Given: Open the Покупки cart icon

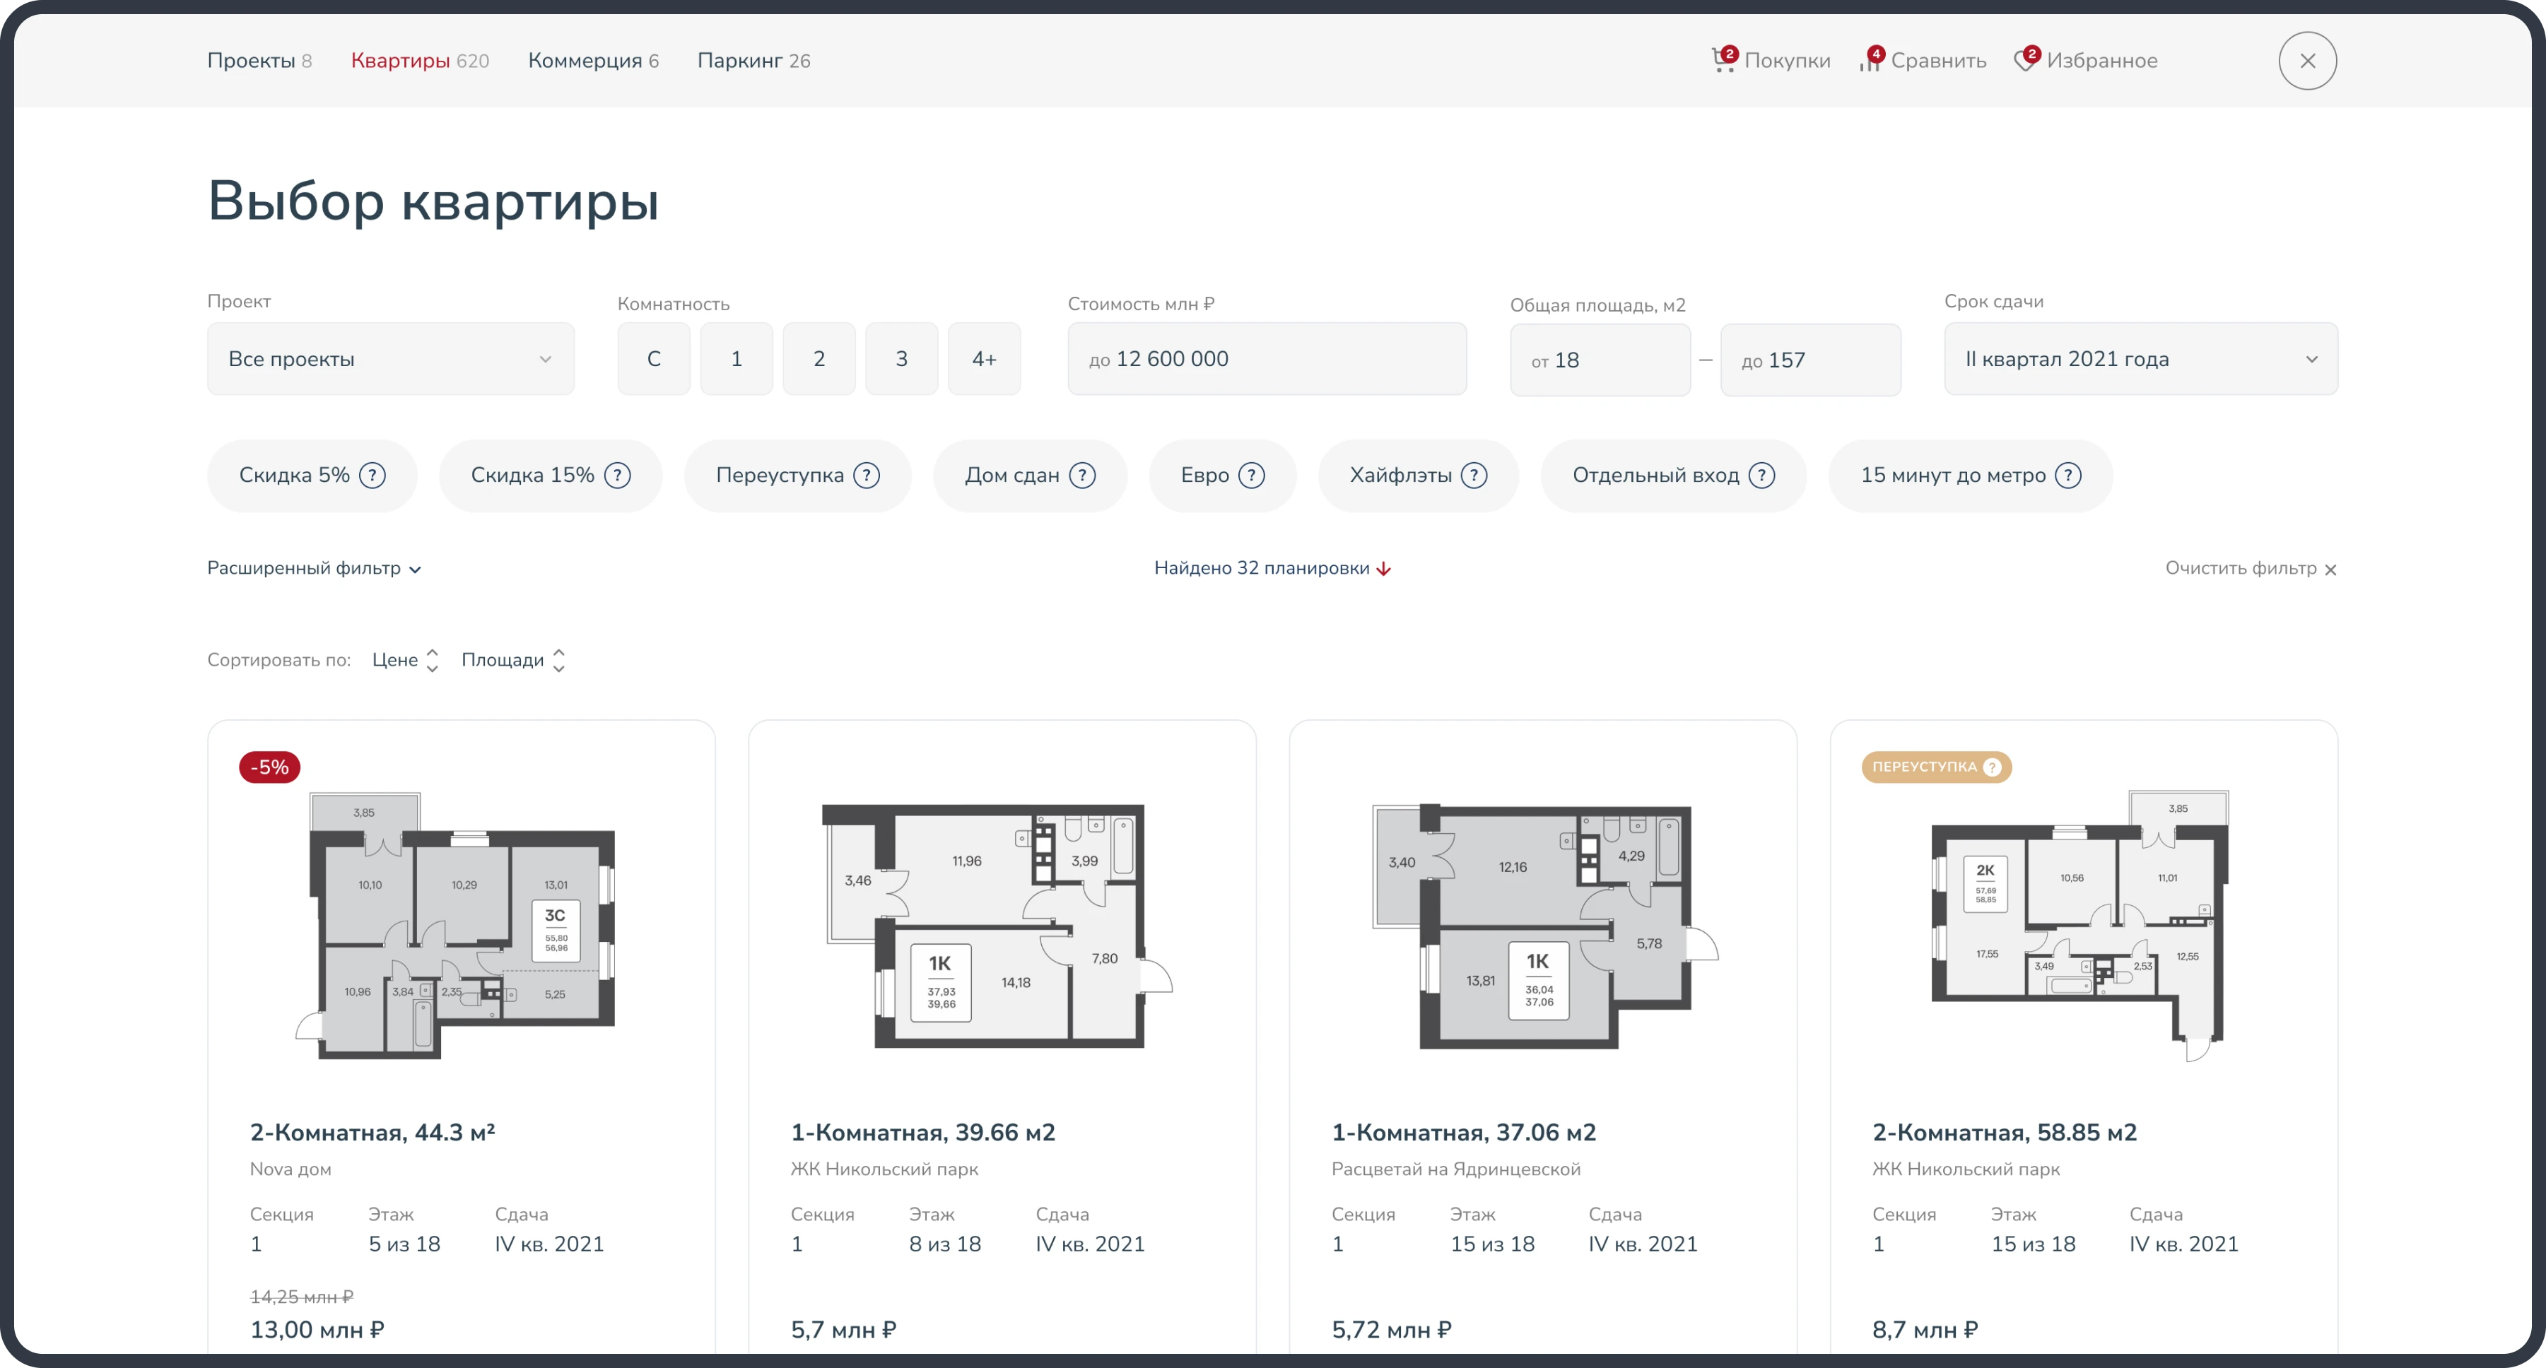Looking at the screenshot, I should 1723,61.
